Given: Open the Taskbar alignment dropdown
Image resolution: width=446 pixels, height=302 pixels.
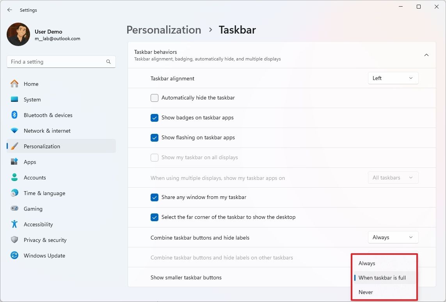Looking at the screenshot, I should [393, 78].
